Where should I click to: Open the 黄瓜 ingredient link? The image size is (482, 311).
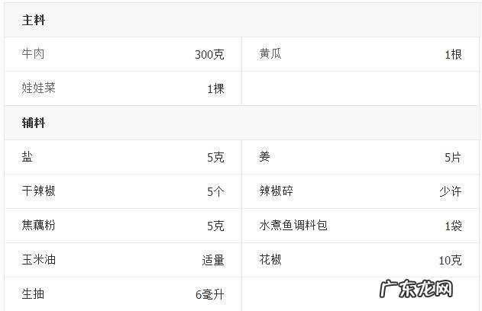(x=270, y=54)
